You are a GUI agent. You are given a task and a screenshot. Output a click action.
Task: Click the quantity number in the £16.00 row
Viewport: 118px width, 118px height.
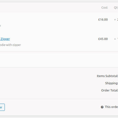[117, 19]
